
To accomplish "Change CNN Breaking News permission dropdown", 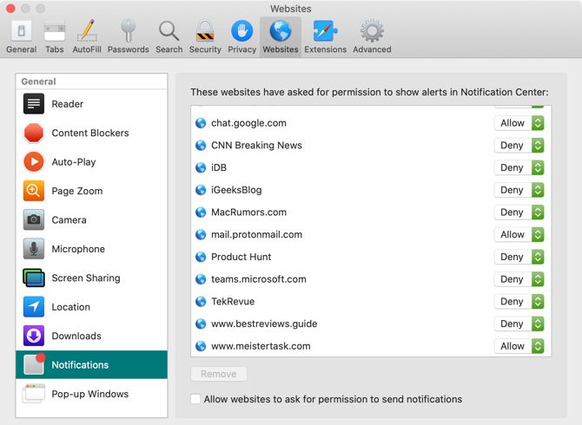I will 519,146.
